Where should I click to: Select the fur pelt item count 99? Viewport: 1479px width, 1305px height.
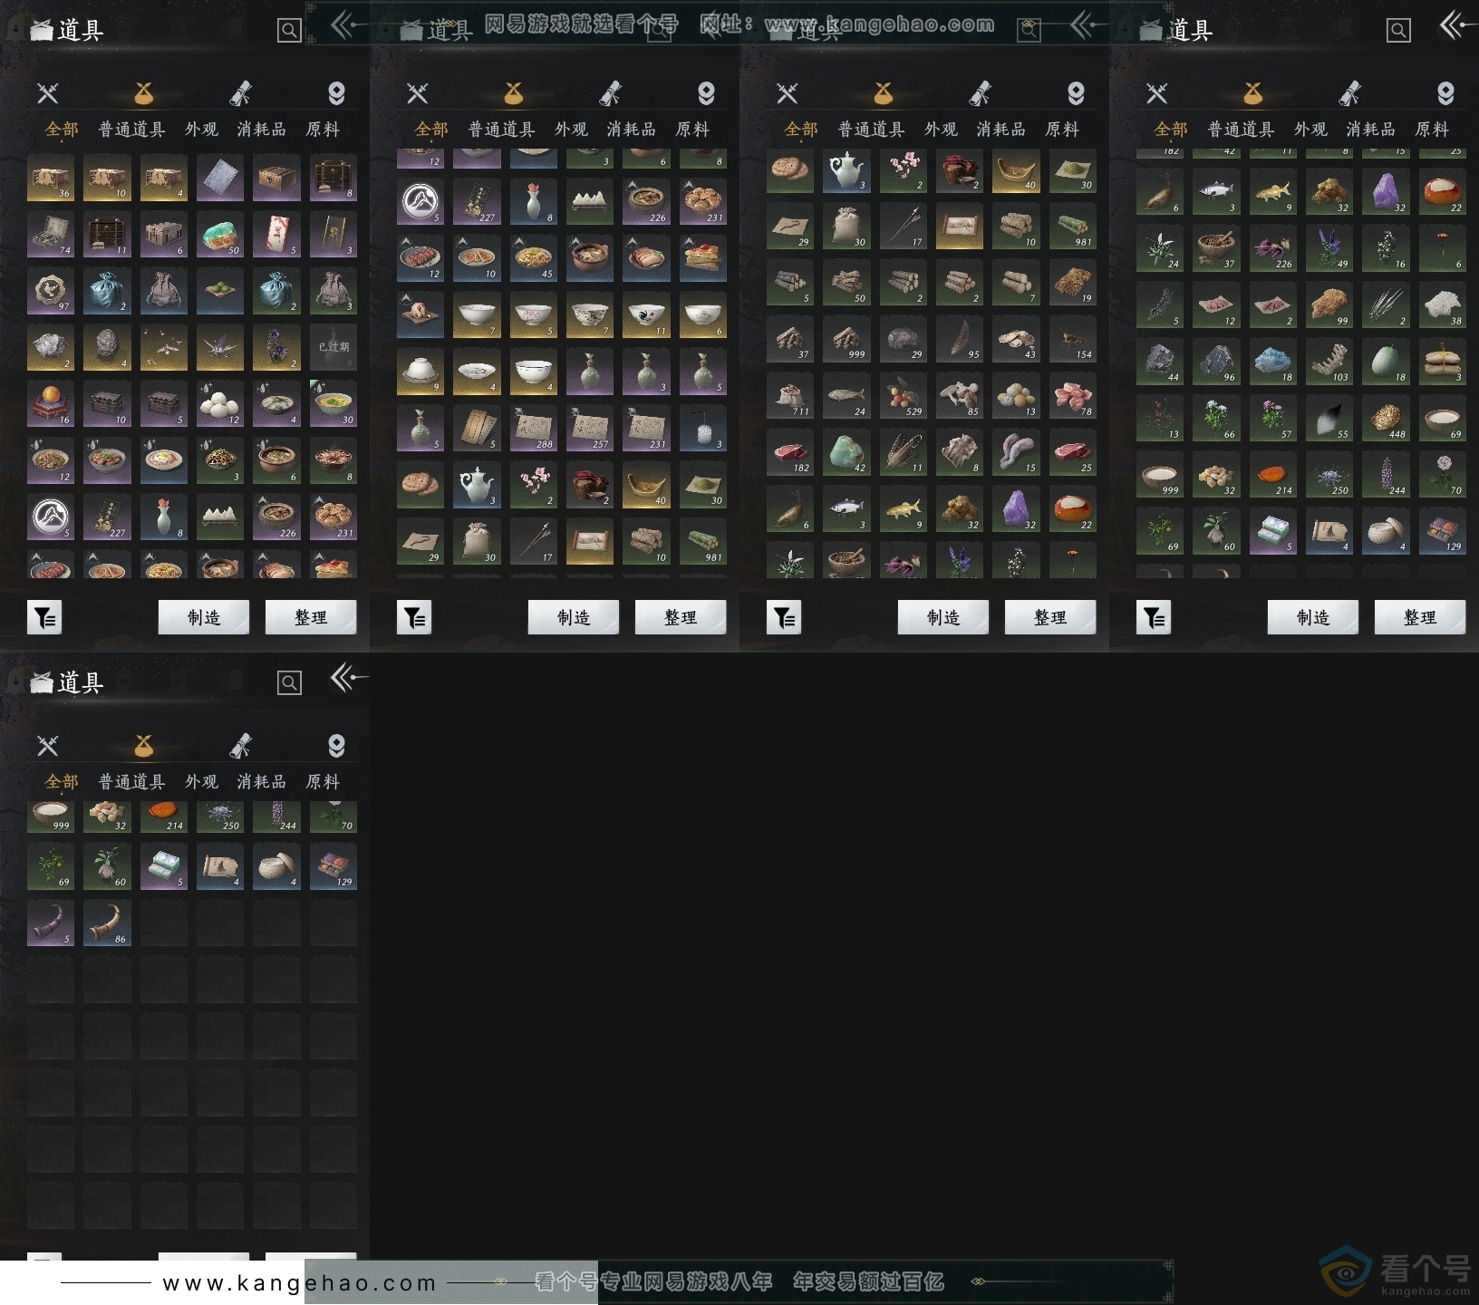(x=1329, y=305)
